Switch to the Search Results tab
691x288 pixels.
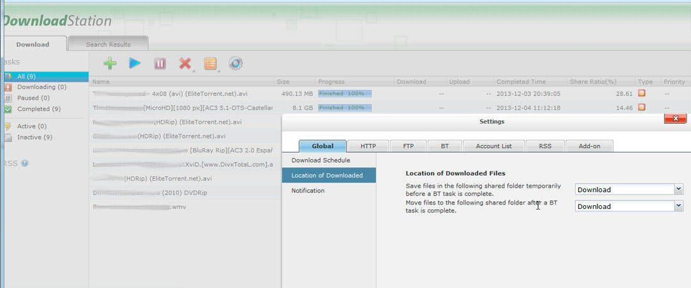tap(108, 44)
